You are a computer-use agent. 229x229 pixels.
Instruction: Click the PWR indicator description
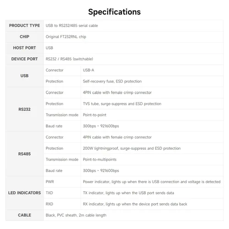pyautogui.click(x=152, y=182)
